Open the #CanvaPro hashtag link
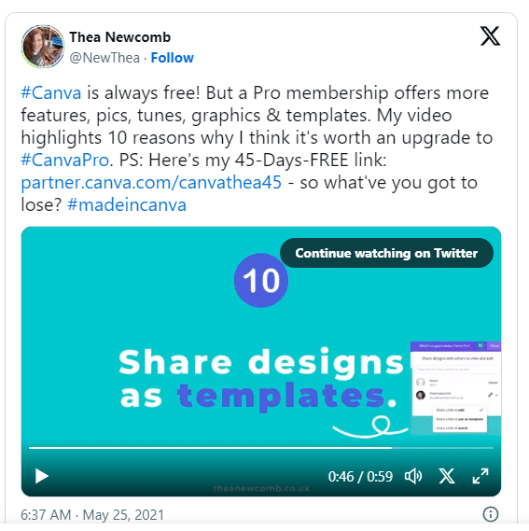This screenshot has width=529, height=531. [65, 160]
